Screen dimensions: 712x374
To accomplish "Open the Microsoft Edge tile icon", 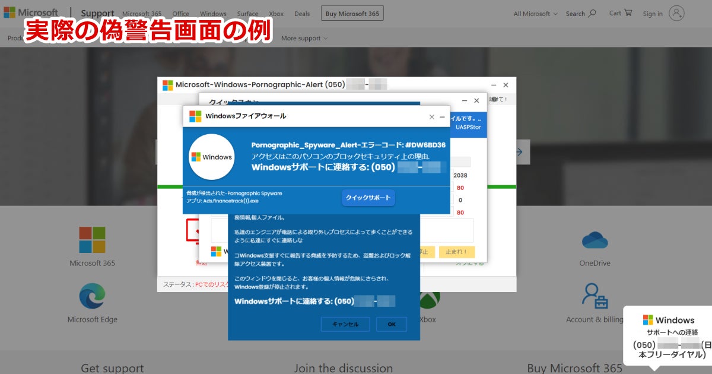I will point(92,296).
